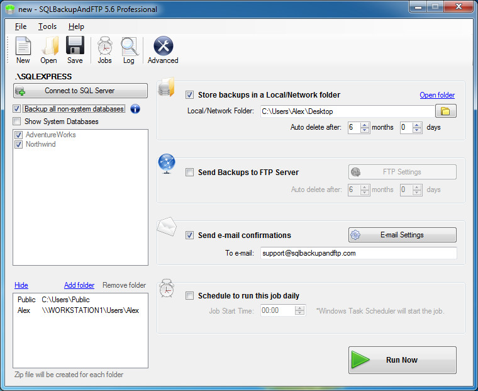The width and height of the screenshot is (478, 391).
Task: Click the database folder icon near Store backups
Action: pyautogui.click(x=167, y=87)
